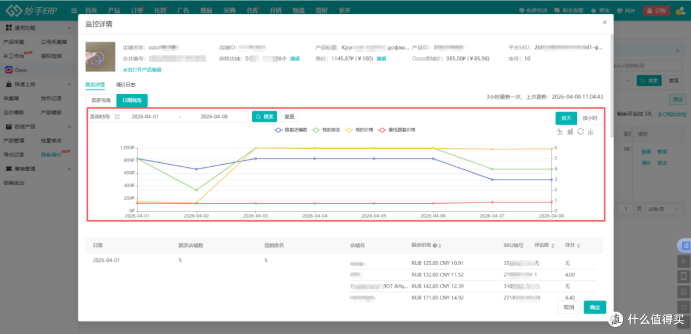
Task: Click the double-arrow collapse floating icon
Action: click(x=683, y=261)
